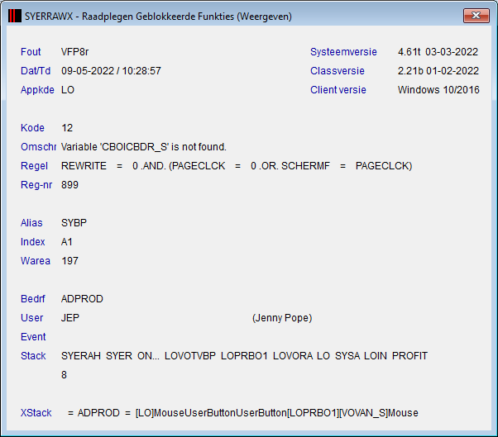The height and width of the screenshot is (437, 498).
Task: Click the 'Regel' label
Action: [x=34, y=166]
